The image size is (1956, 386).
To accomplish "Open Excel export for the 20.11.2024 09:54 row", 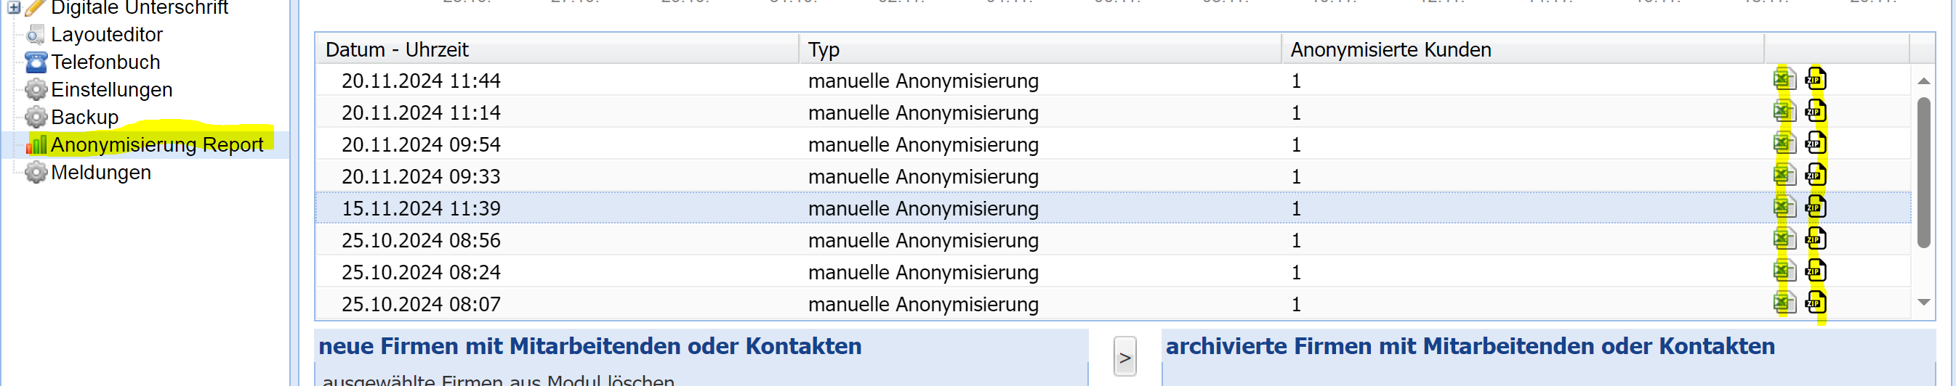I will [x=1784, y=142].
